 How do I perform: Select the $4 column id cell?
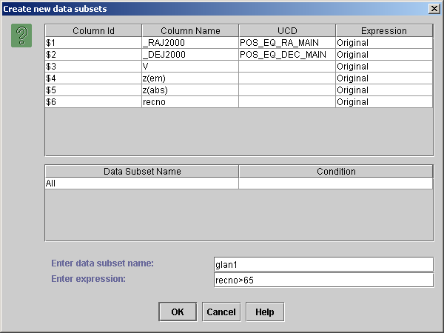tap(93, 78)
